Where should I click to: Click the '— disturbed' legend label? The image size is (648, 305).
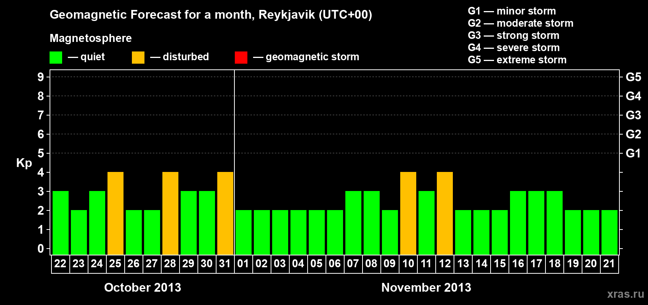tap(180, 57)
